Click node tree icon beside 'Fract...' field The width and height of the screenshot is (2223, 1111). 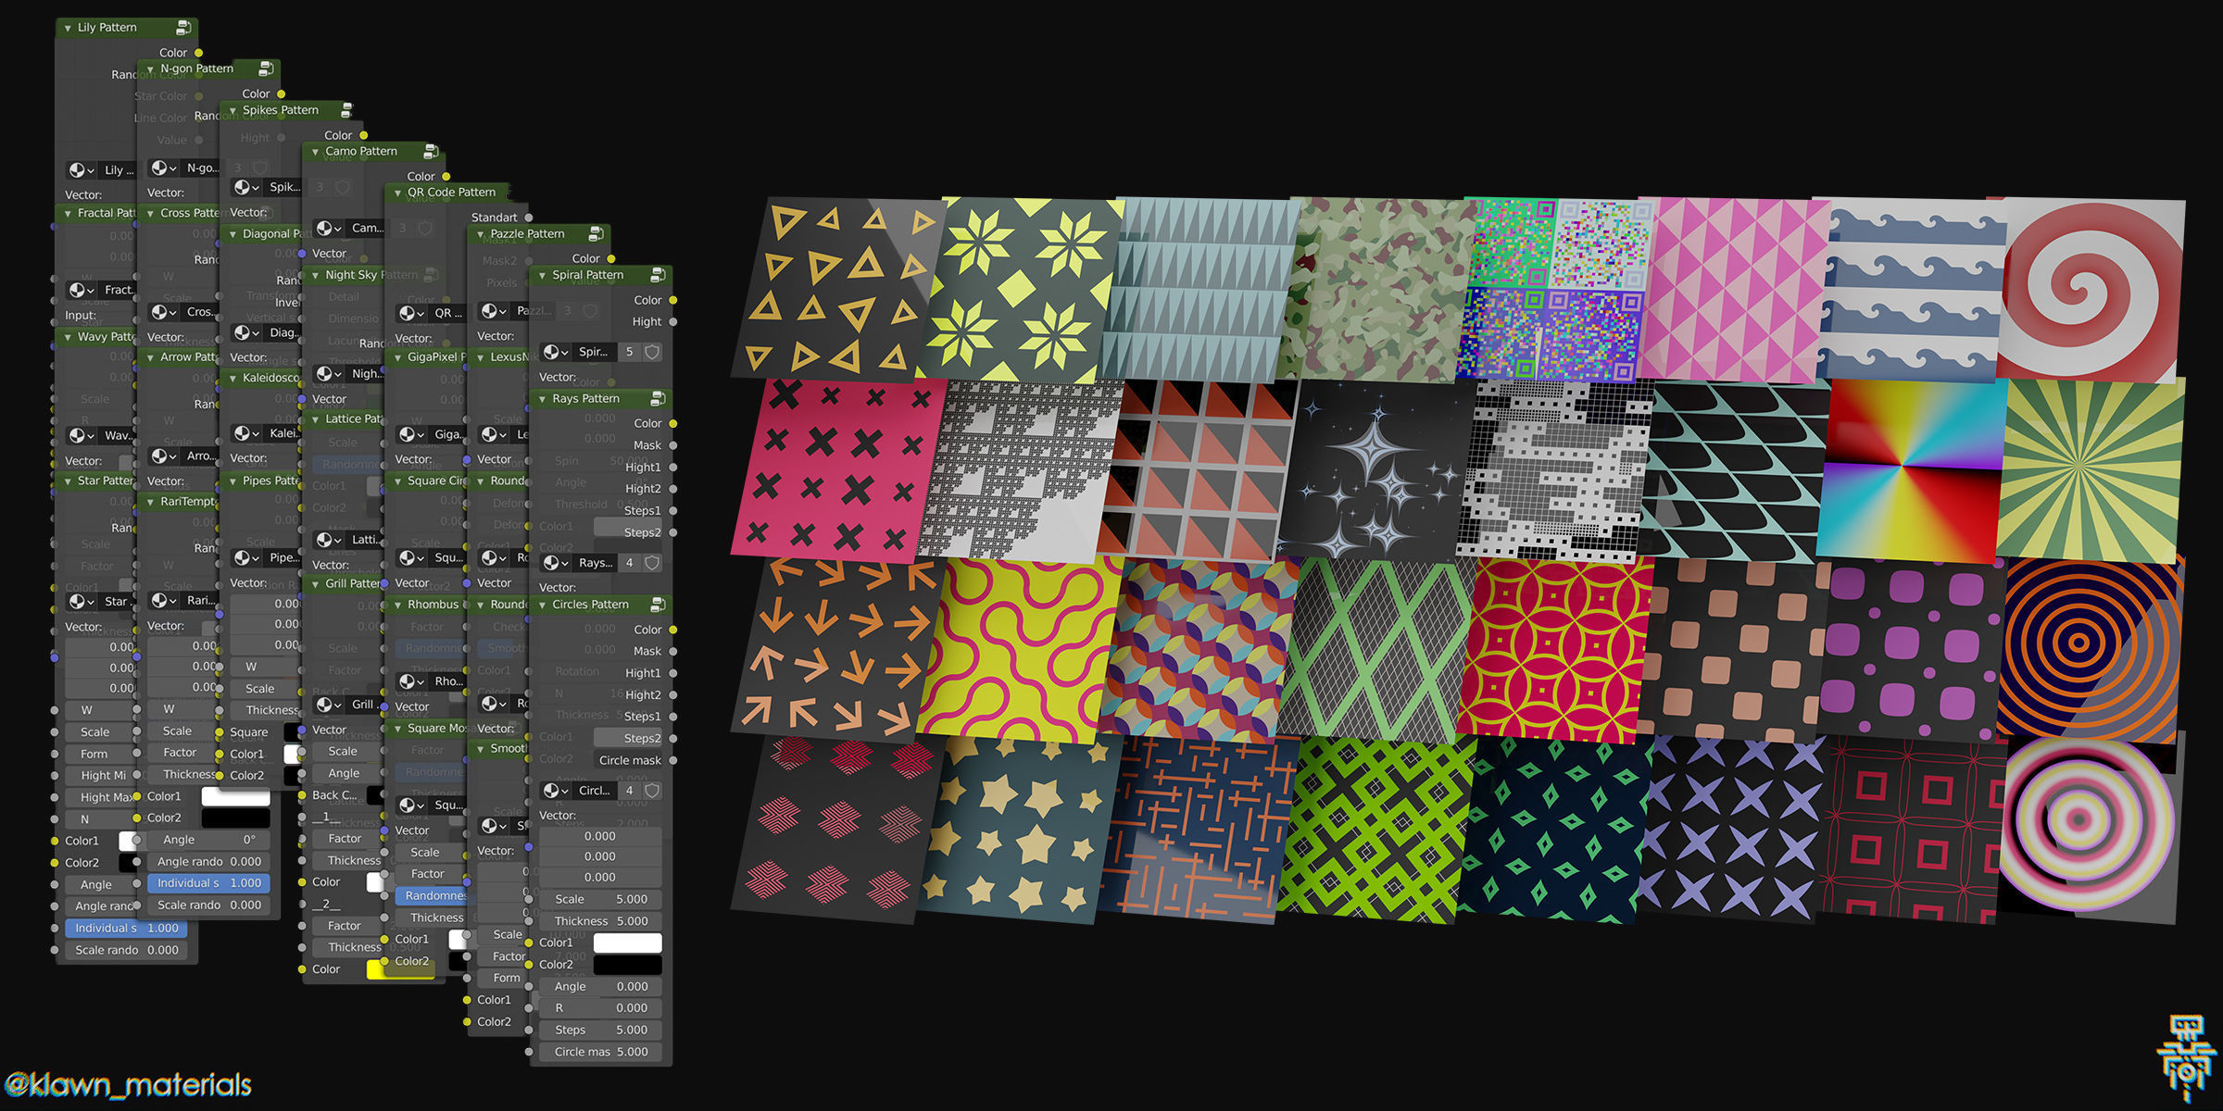81,290
